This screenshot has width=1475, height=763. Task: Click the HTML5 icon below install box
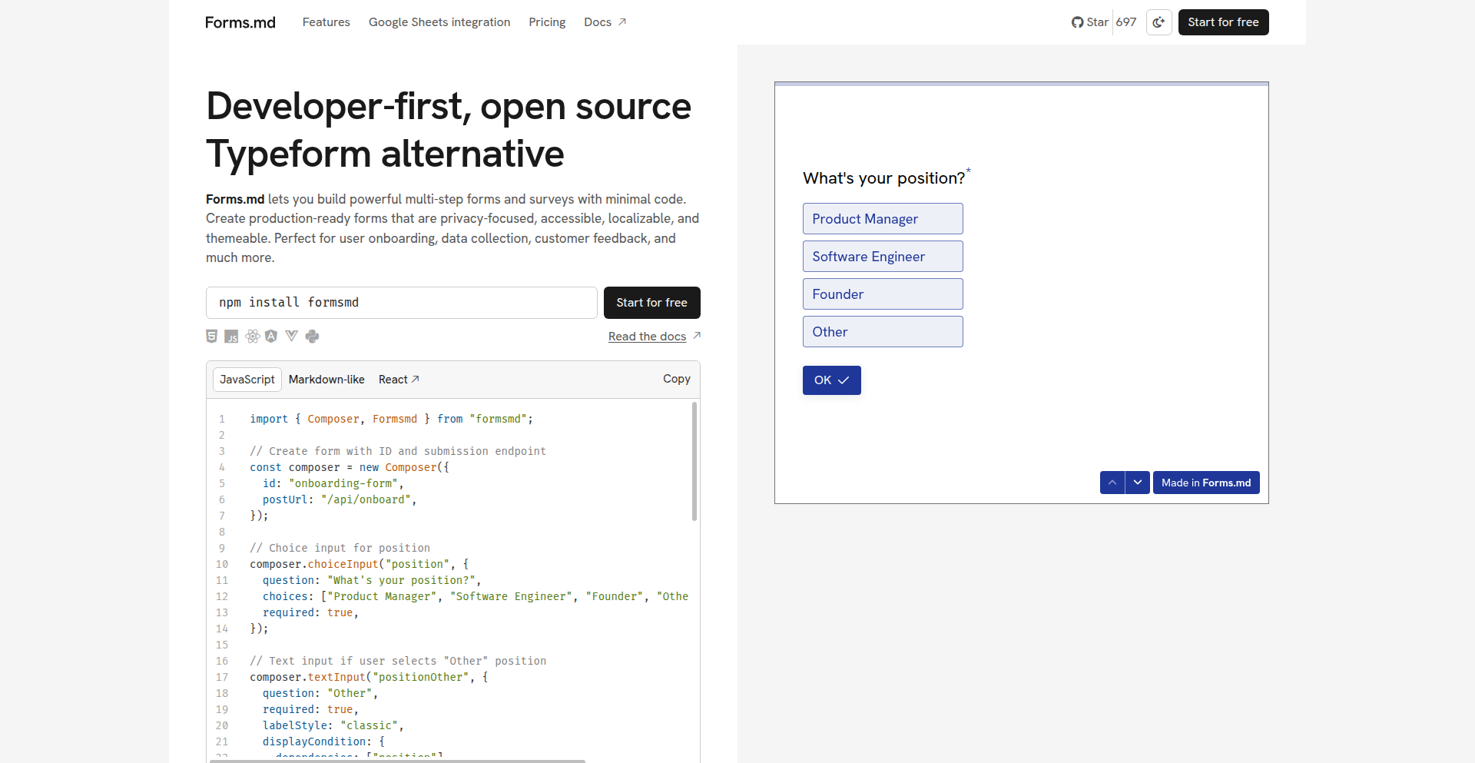click(212, 337)
